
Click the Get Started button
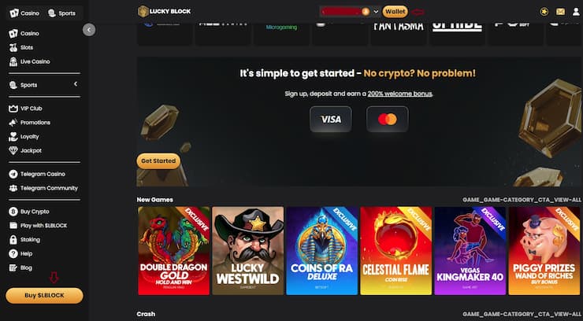click(x=158, y=161)
